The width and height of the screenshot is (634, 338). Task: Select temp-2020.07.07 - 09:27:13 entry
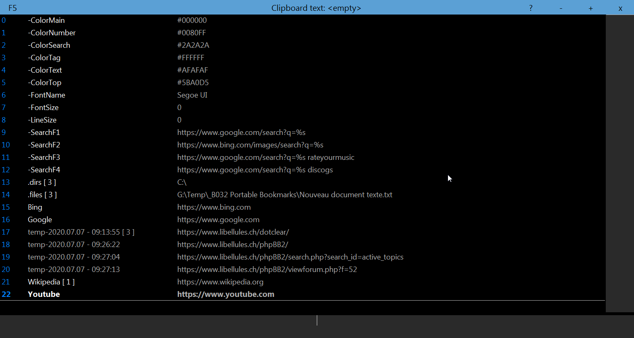point(74,269)
